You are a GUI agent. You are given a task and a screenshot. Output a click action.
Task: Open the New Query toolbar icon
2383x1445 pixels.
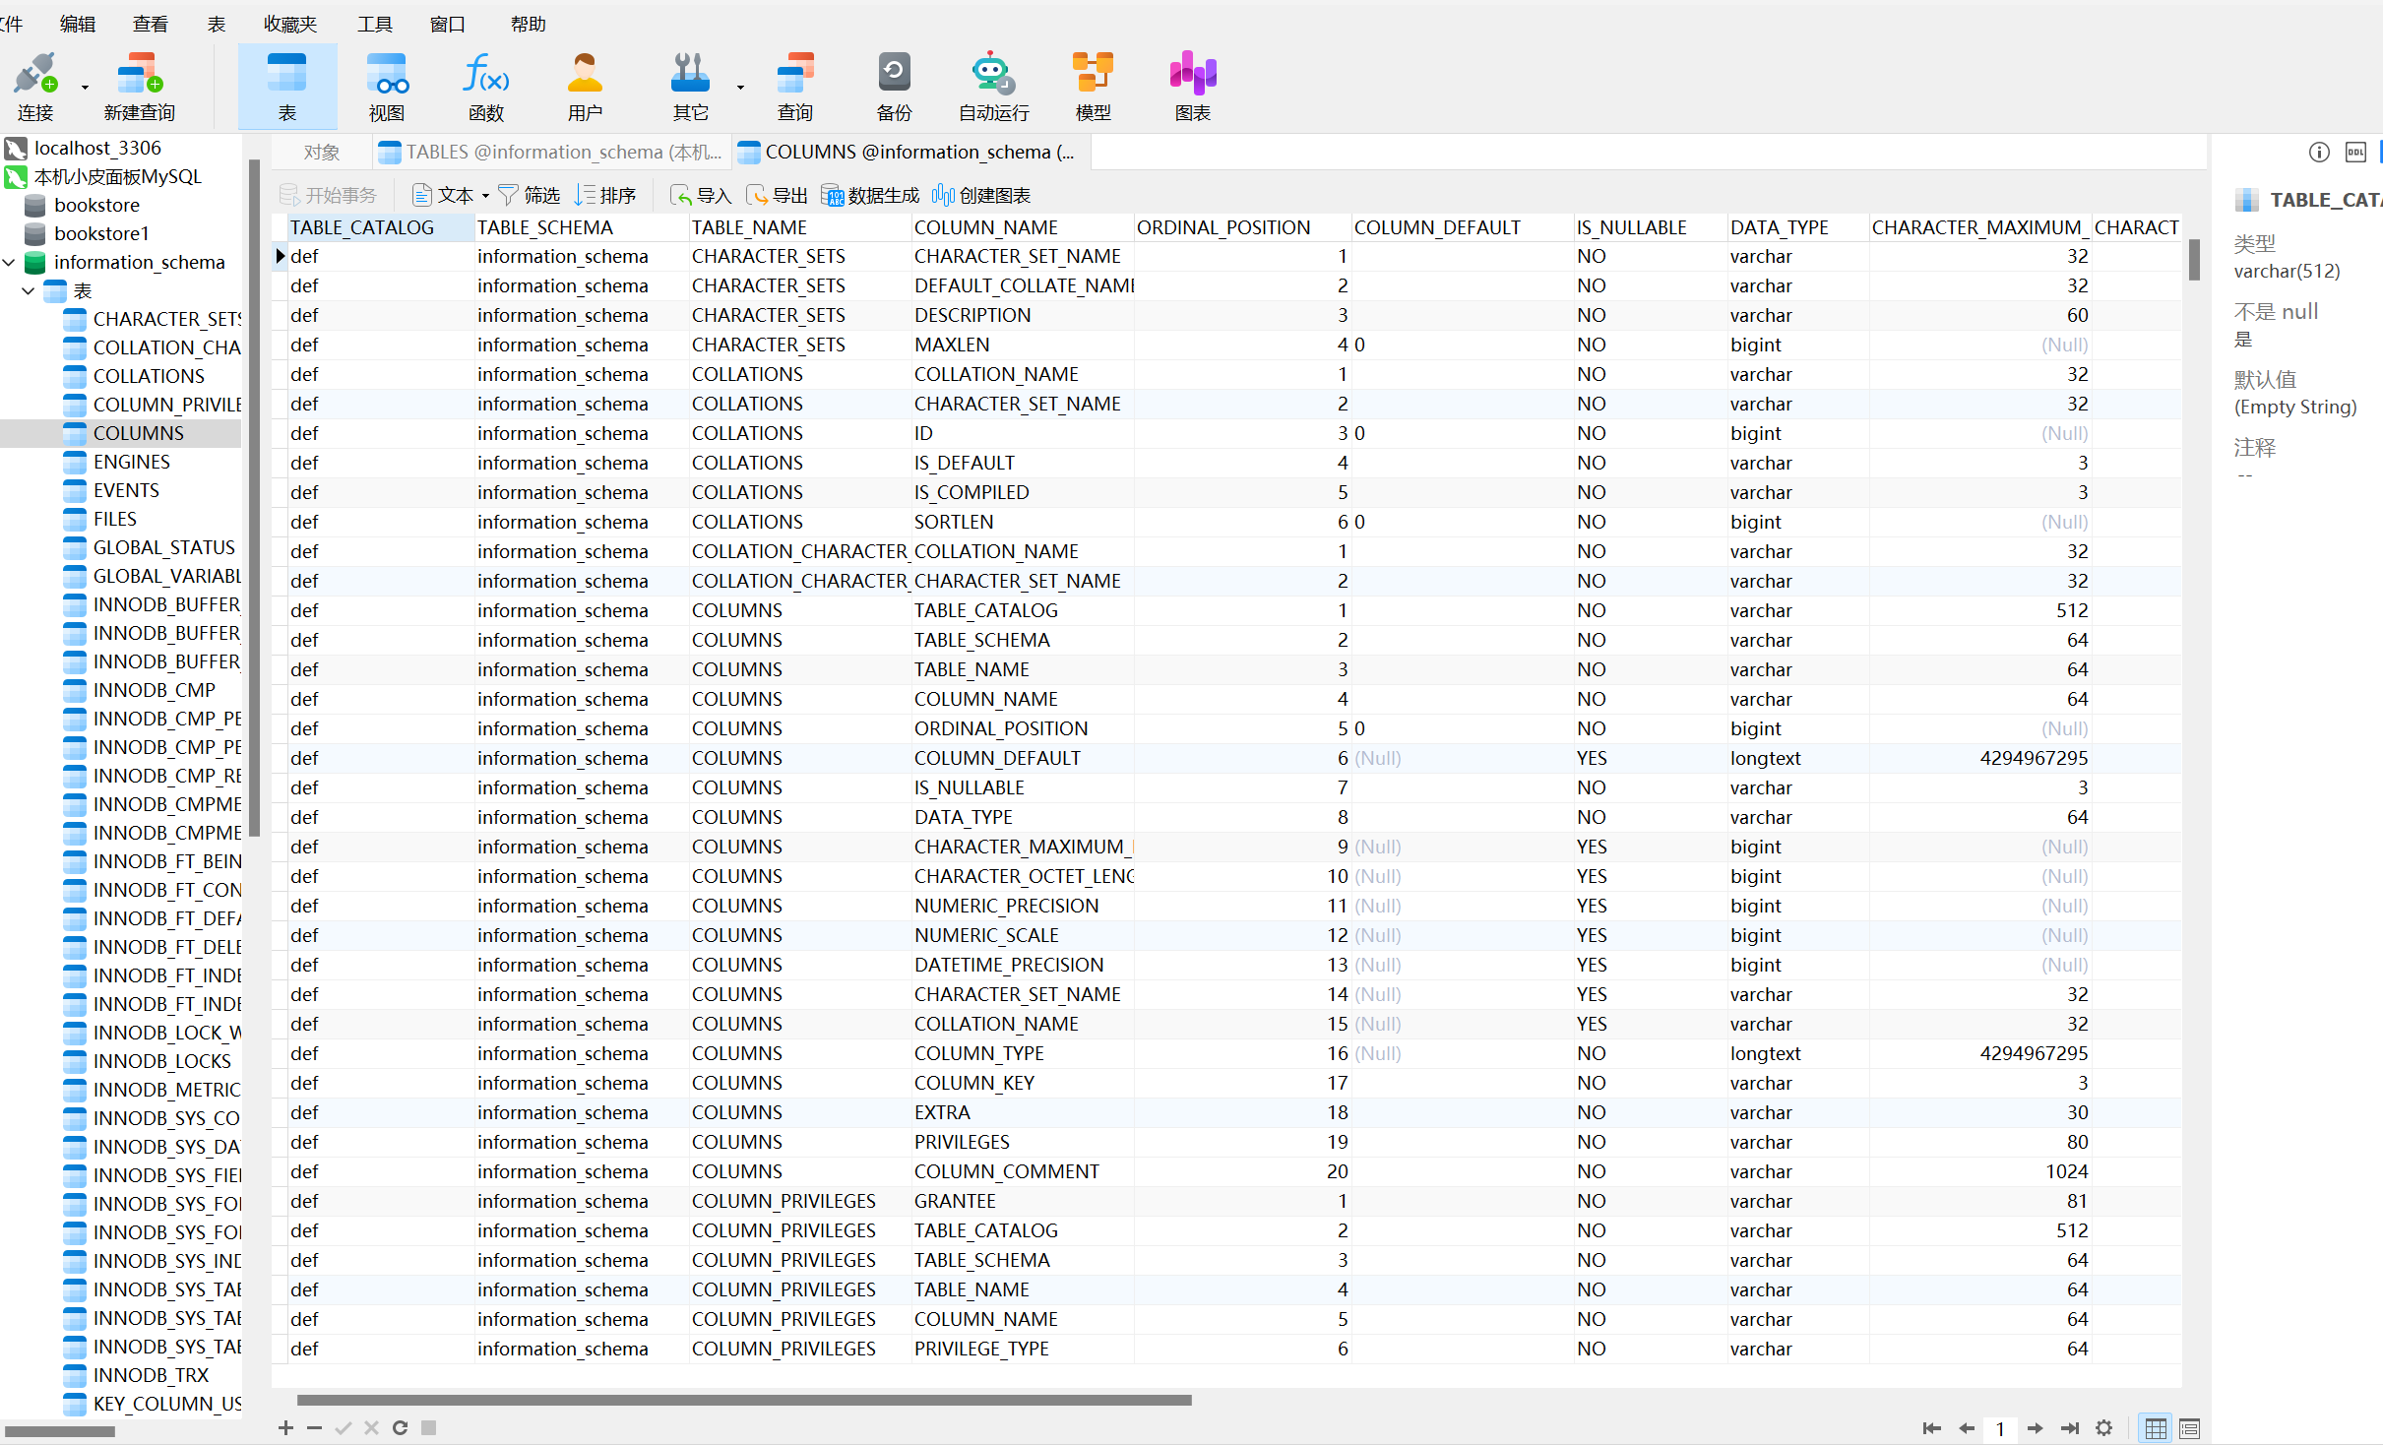(139, 74)
